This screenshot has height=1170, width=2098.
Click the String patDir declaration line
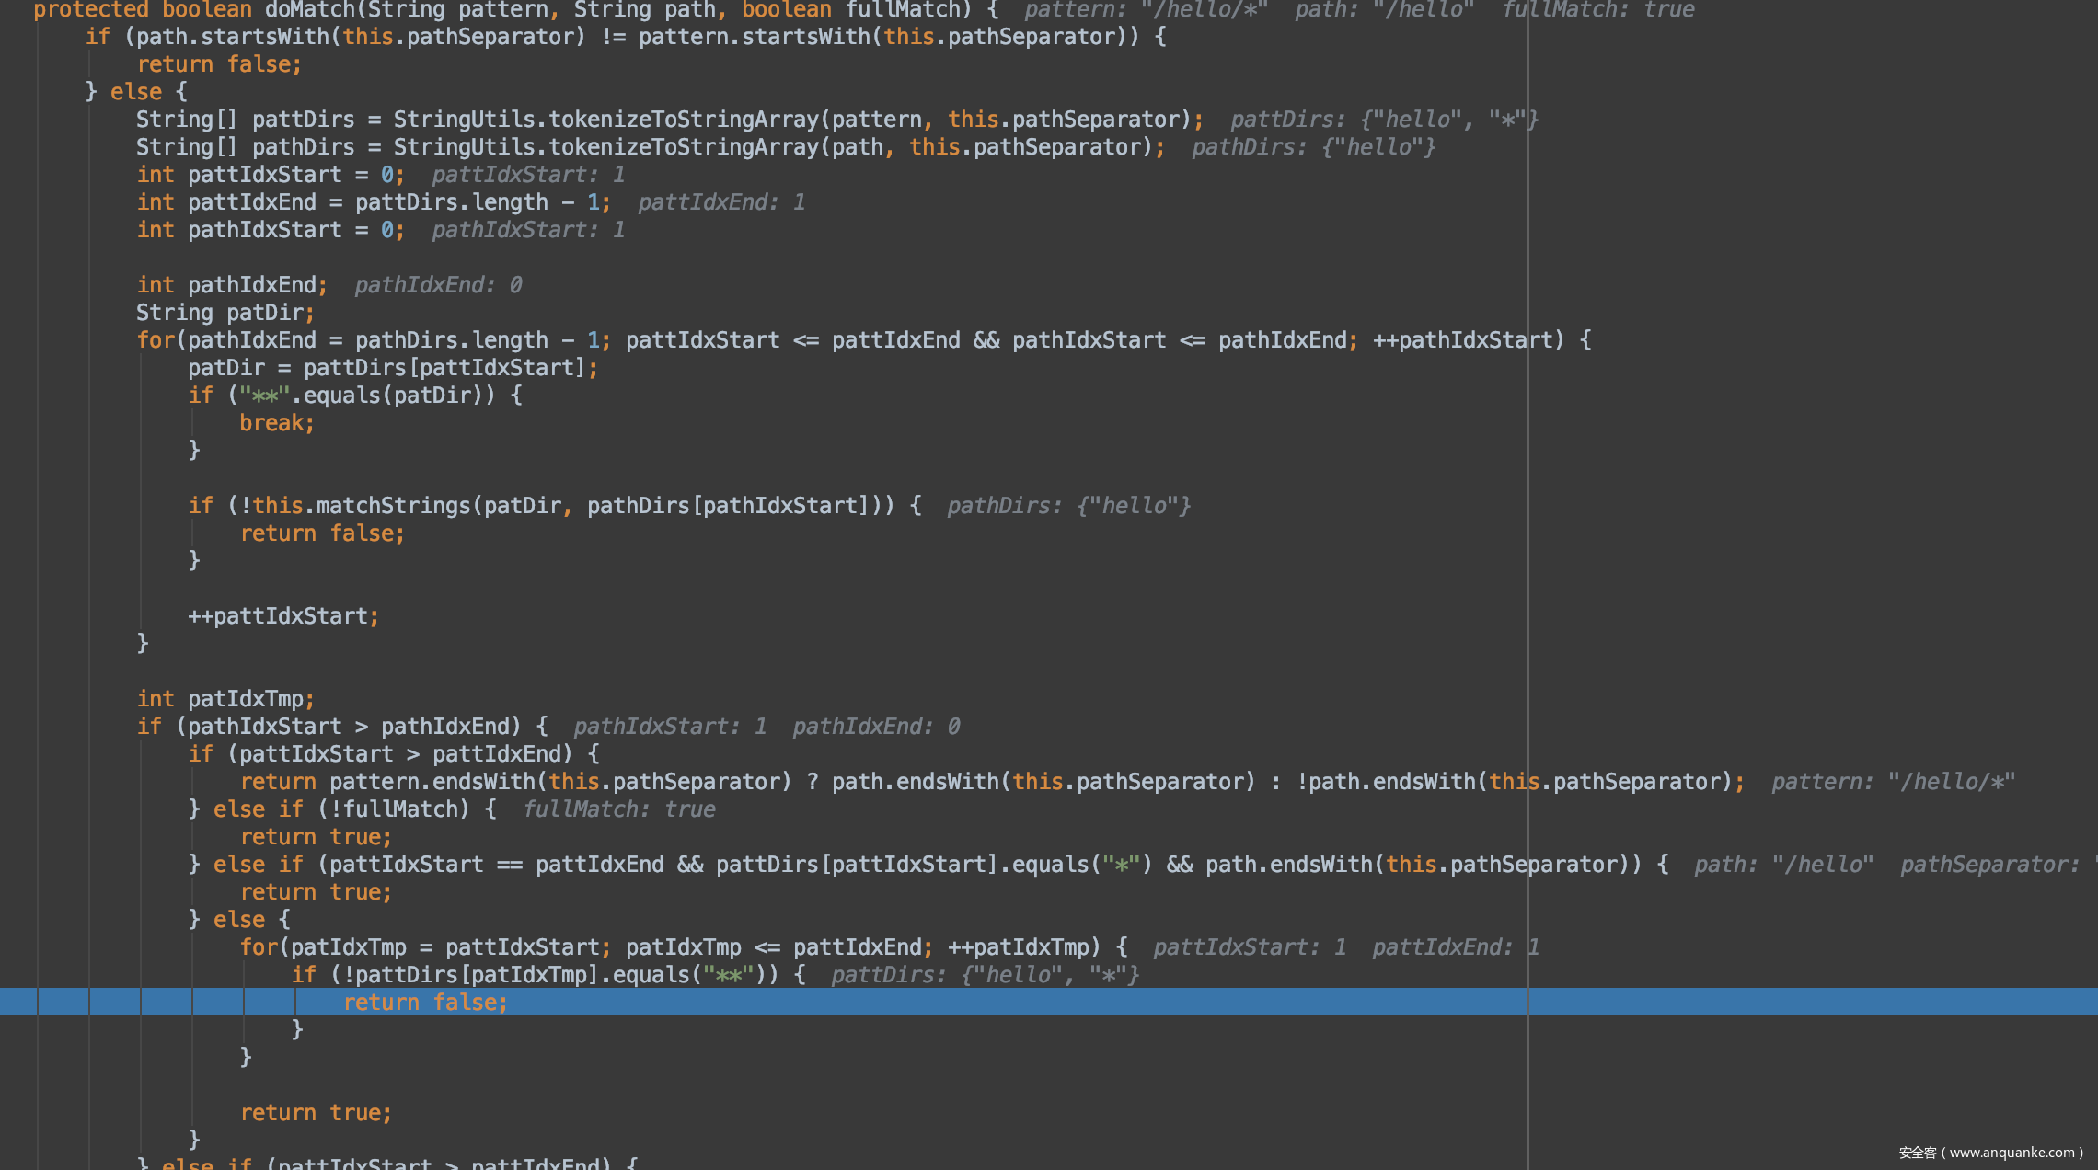(x=225, y=313)
